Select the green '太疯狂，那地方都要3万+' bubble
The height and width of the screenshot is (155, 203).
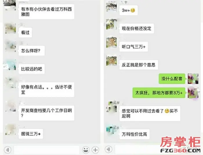159,93
